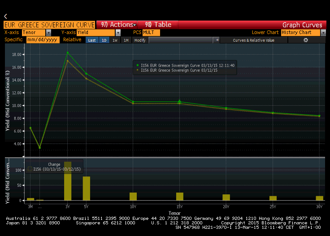Click the Specific mm/dd/yyyy date field
Image resolution: width=330 pixels, height=236 pixels.
[43, 40]
